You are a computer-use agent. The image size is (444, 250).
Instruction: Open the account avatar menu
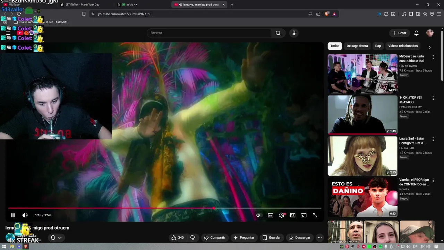point(430,33)
